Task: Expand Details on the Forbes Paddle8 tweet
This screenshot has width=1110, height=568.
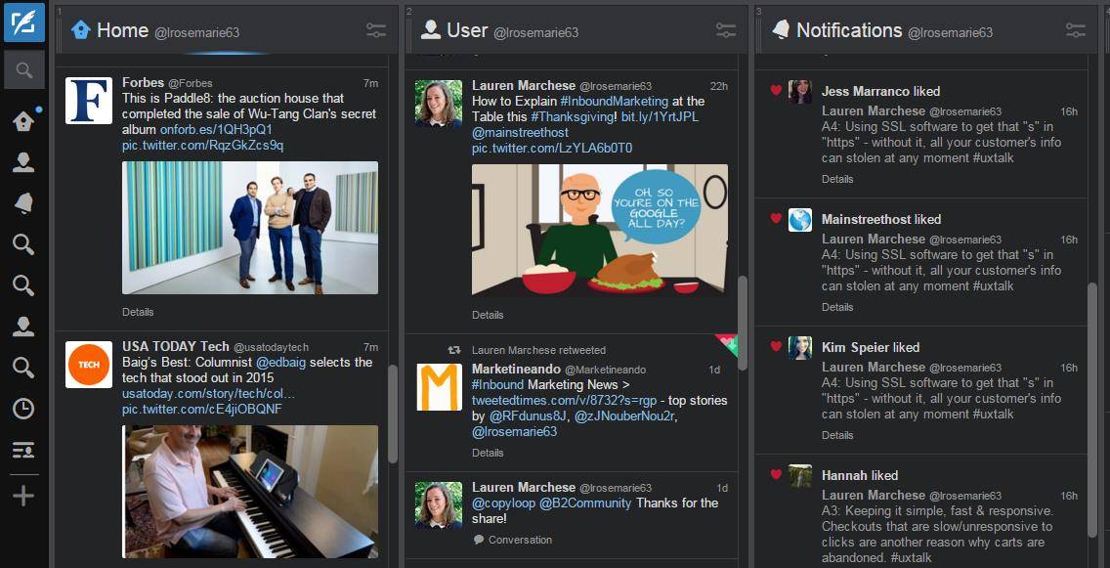Action: coord(139,311)
